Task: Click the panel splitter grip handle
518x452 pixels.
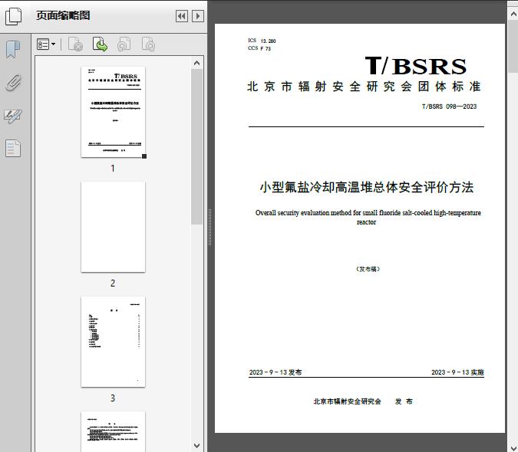Action: click(210, 228)
